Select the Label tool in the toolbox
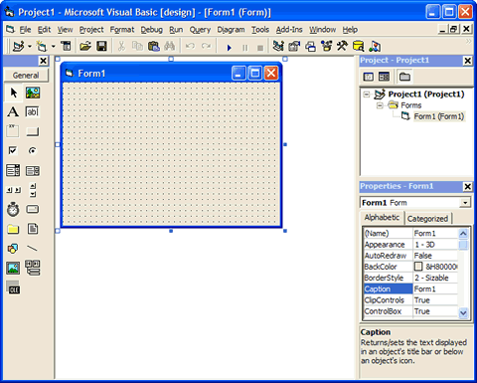The height and width of the screenshot is (383, 477). click(x=13, y=111)
